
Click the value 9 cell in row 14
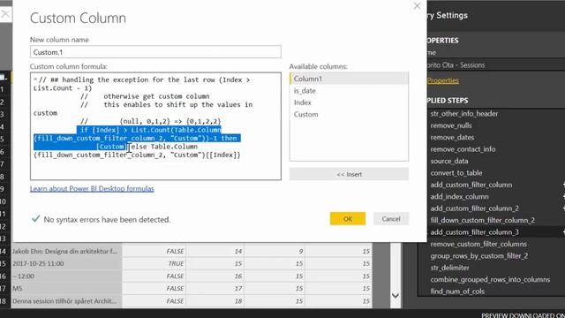275,251
